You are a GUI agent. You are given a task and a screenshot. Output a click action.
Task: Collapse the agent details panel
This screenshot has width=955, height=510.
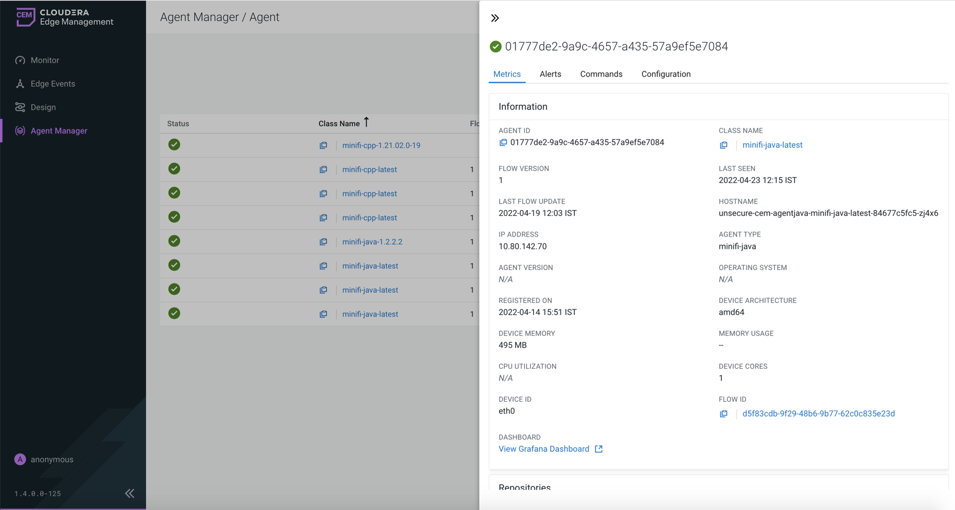click(x=495, y=18)
